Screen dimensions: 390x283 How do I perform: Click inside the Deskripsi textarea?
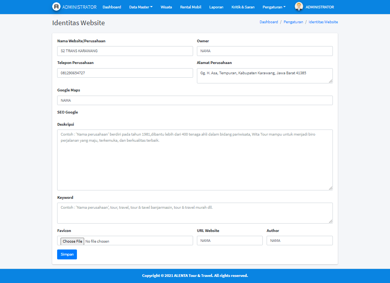click(x=195, y=160)
